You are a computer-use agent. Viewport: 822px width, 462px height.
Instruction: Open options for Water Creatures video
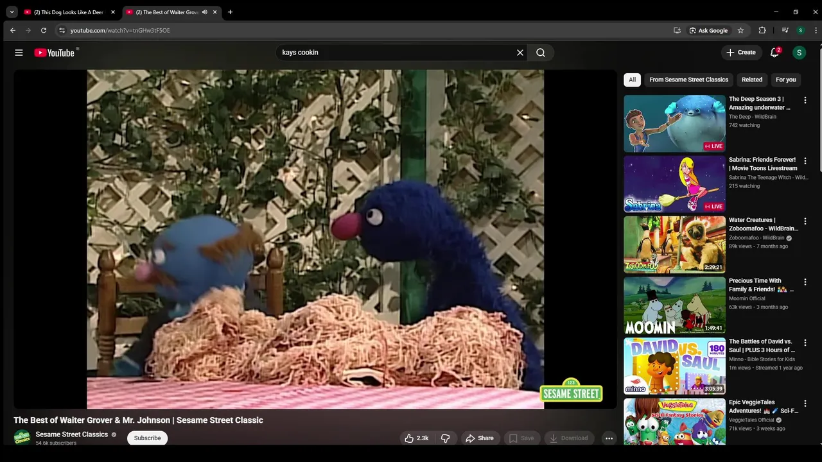click(x=805, y=221)
